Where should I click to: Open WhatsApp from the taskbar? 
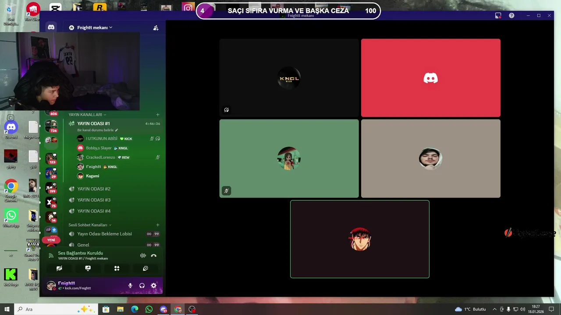(149, 309)
